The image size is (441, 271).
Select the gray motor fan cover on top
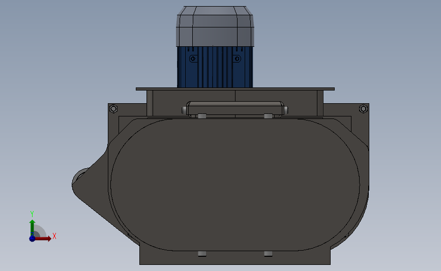[215, 26]
